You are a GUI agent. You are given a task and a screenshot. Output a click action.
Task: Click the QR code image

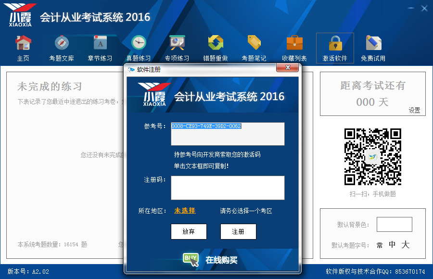372,157
